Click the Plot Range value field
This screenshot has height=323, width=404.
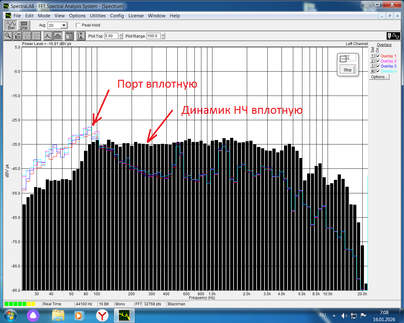tap(154, 36)
